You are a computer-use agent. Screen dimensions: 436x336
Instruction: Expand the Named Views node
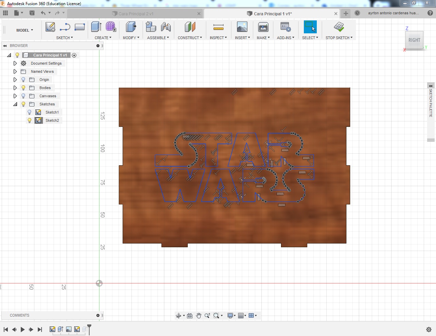click(15, 71)
